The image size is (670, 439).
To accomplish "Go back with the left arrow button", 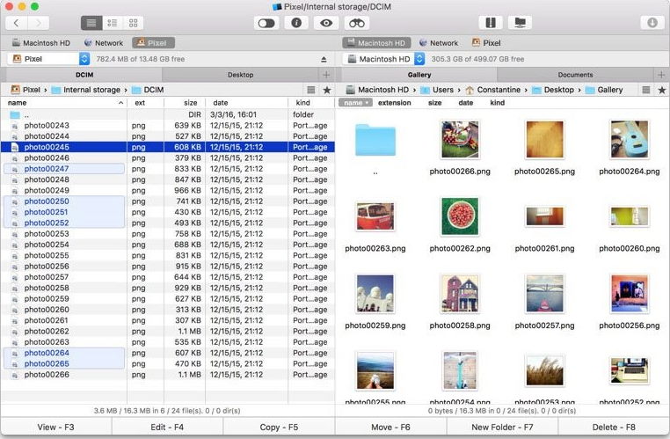I will click(16, 23).
